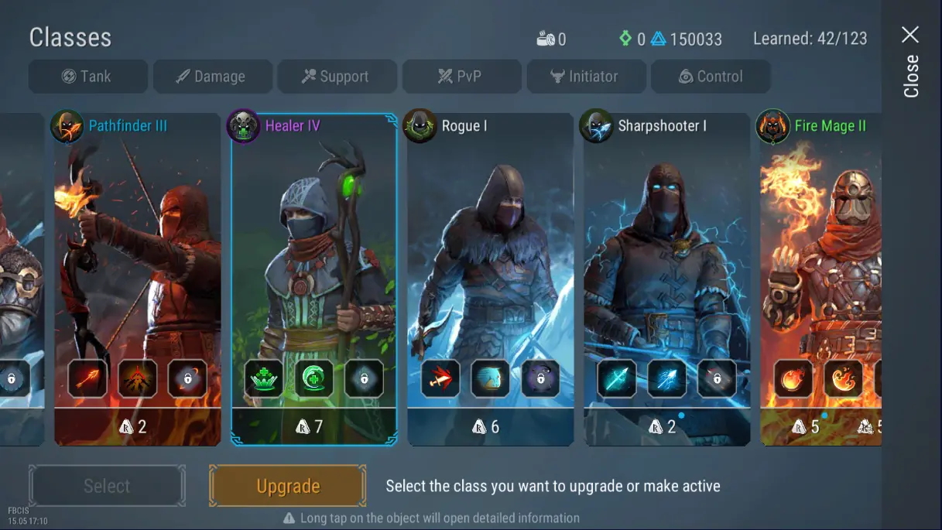
Task: Tap Pathfinder's locked third skill slot
Action: 187,378
